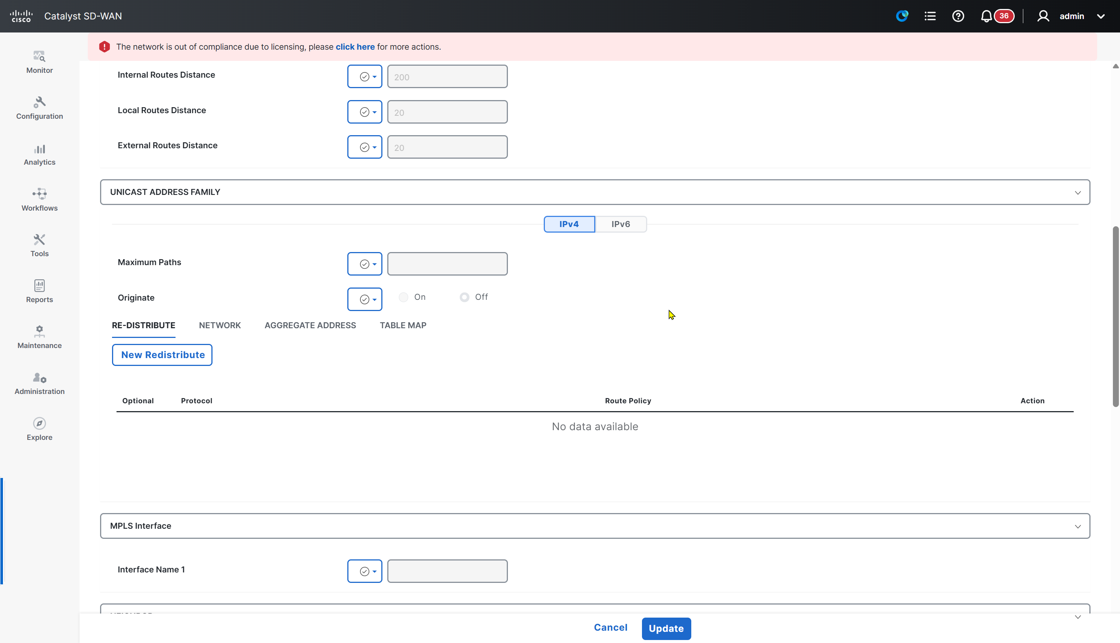
Task: Follow the 'click here' licensing link
Action: click(x=355, y=47)
